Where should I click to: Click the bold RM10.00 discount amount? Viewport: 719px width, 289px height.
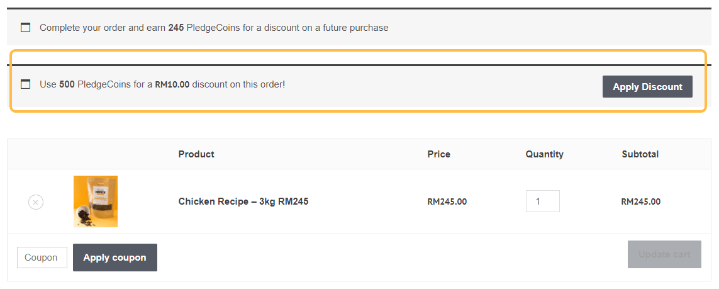[172, 84]
